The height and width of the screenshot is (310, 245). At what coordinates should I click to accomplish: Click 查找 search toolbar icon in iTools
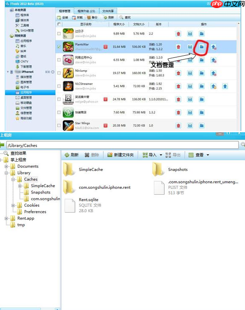point(121,17)
